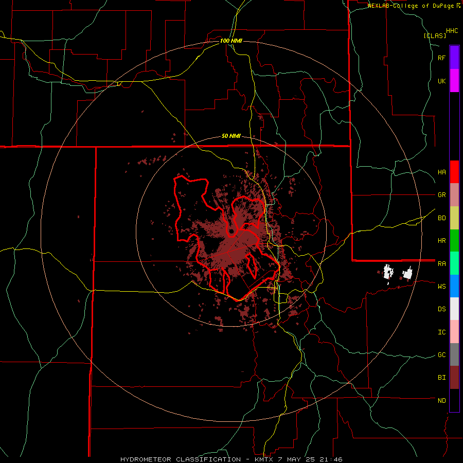Click the HR legend label
The image size is (463, 463).
pyautogui.click(x=441, y=241)
